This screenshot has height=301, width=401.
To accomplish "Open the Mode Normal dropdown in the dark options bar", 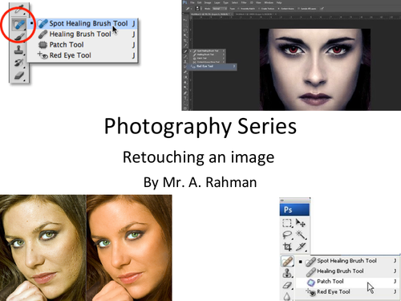I will (x=220, y=9).
